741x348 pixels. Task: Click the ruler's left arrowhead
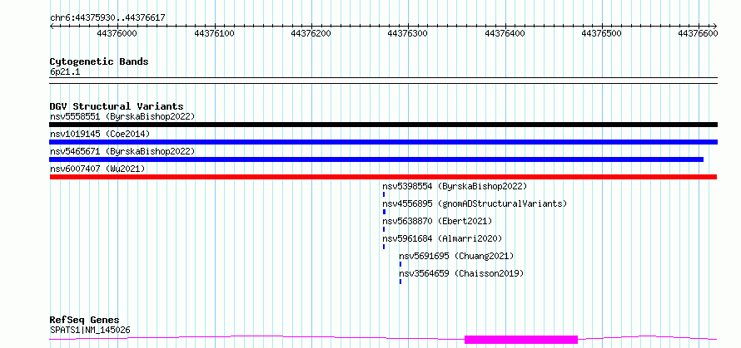coord(52,26)
